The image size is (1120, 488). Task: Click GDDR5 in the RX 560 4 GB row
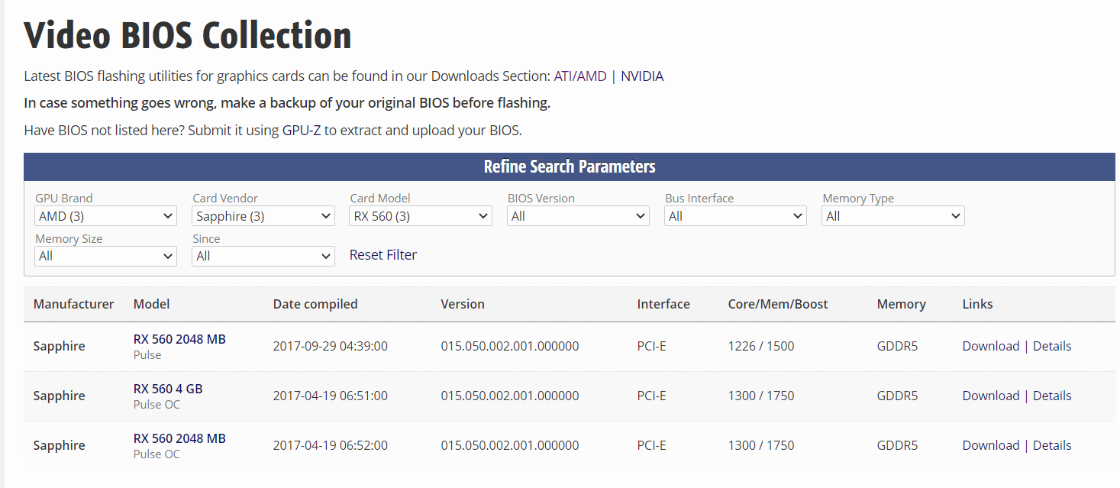pos(897,396)
